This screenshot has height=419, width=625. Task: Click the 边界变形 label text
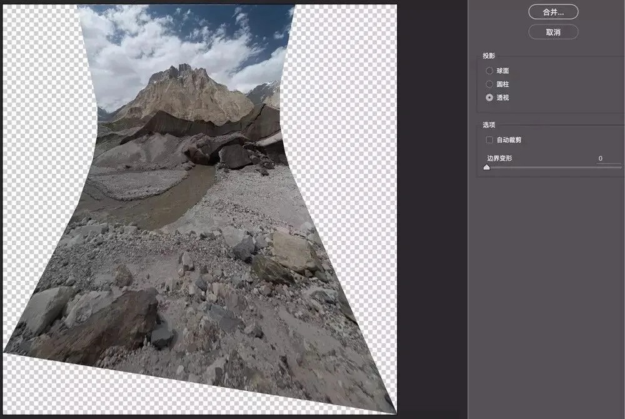[x=499, y=158]
